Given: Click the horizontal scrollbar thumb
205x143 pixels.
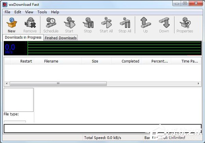Looking at the screenshot, I should coord(58,83).
